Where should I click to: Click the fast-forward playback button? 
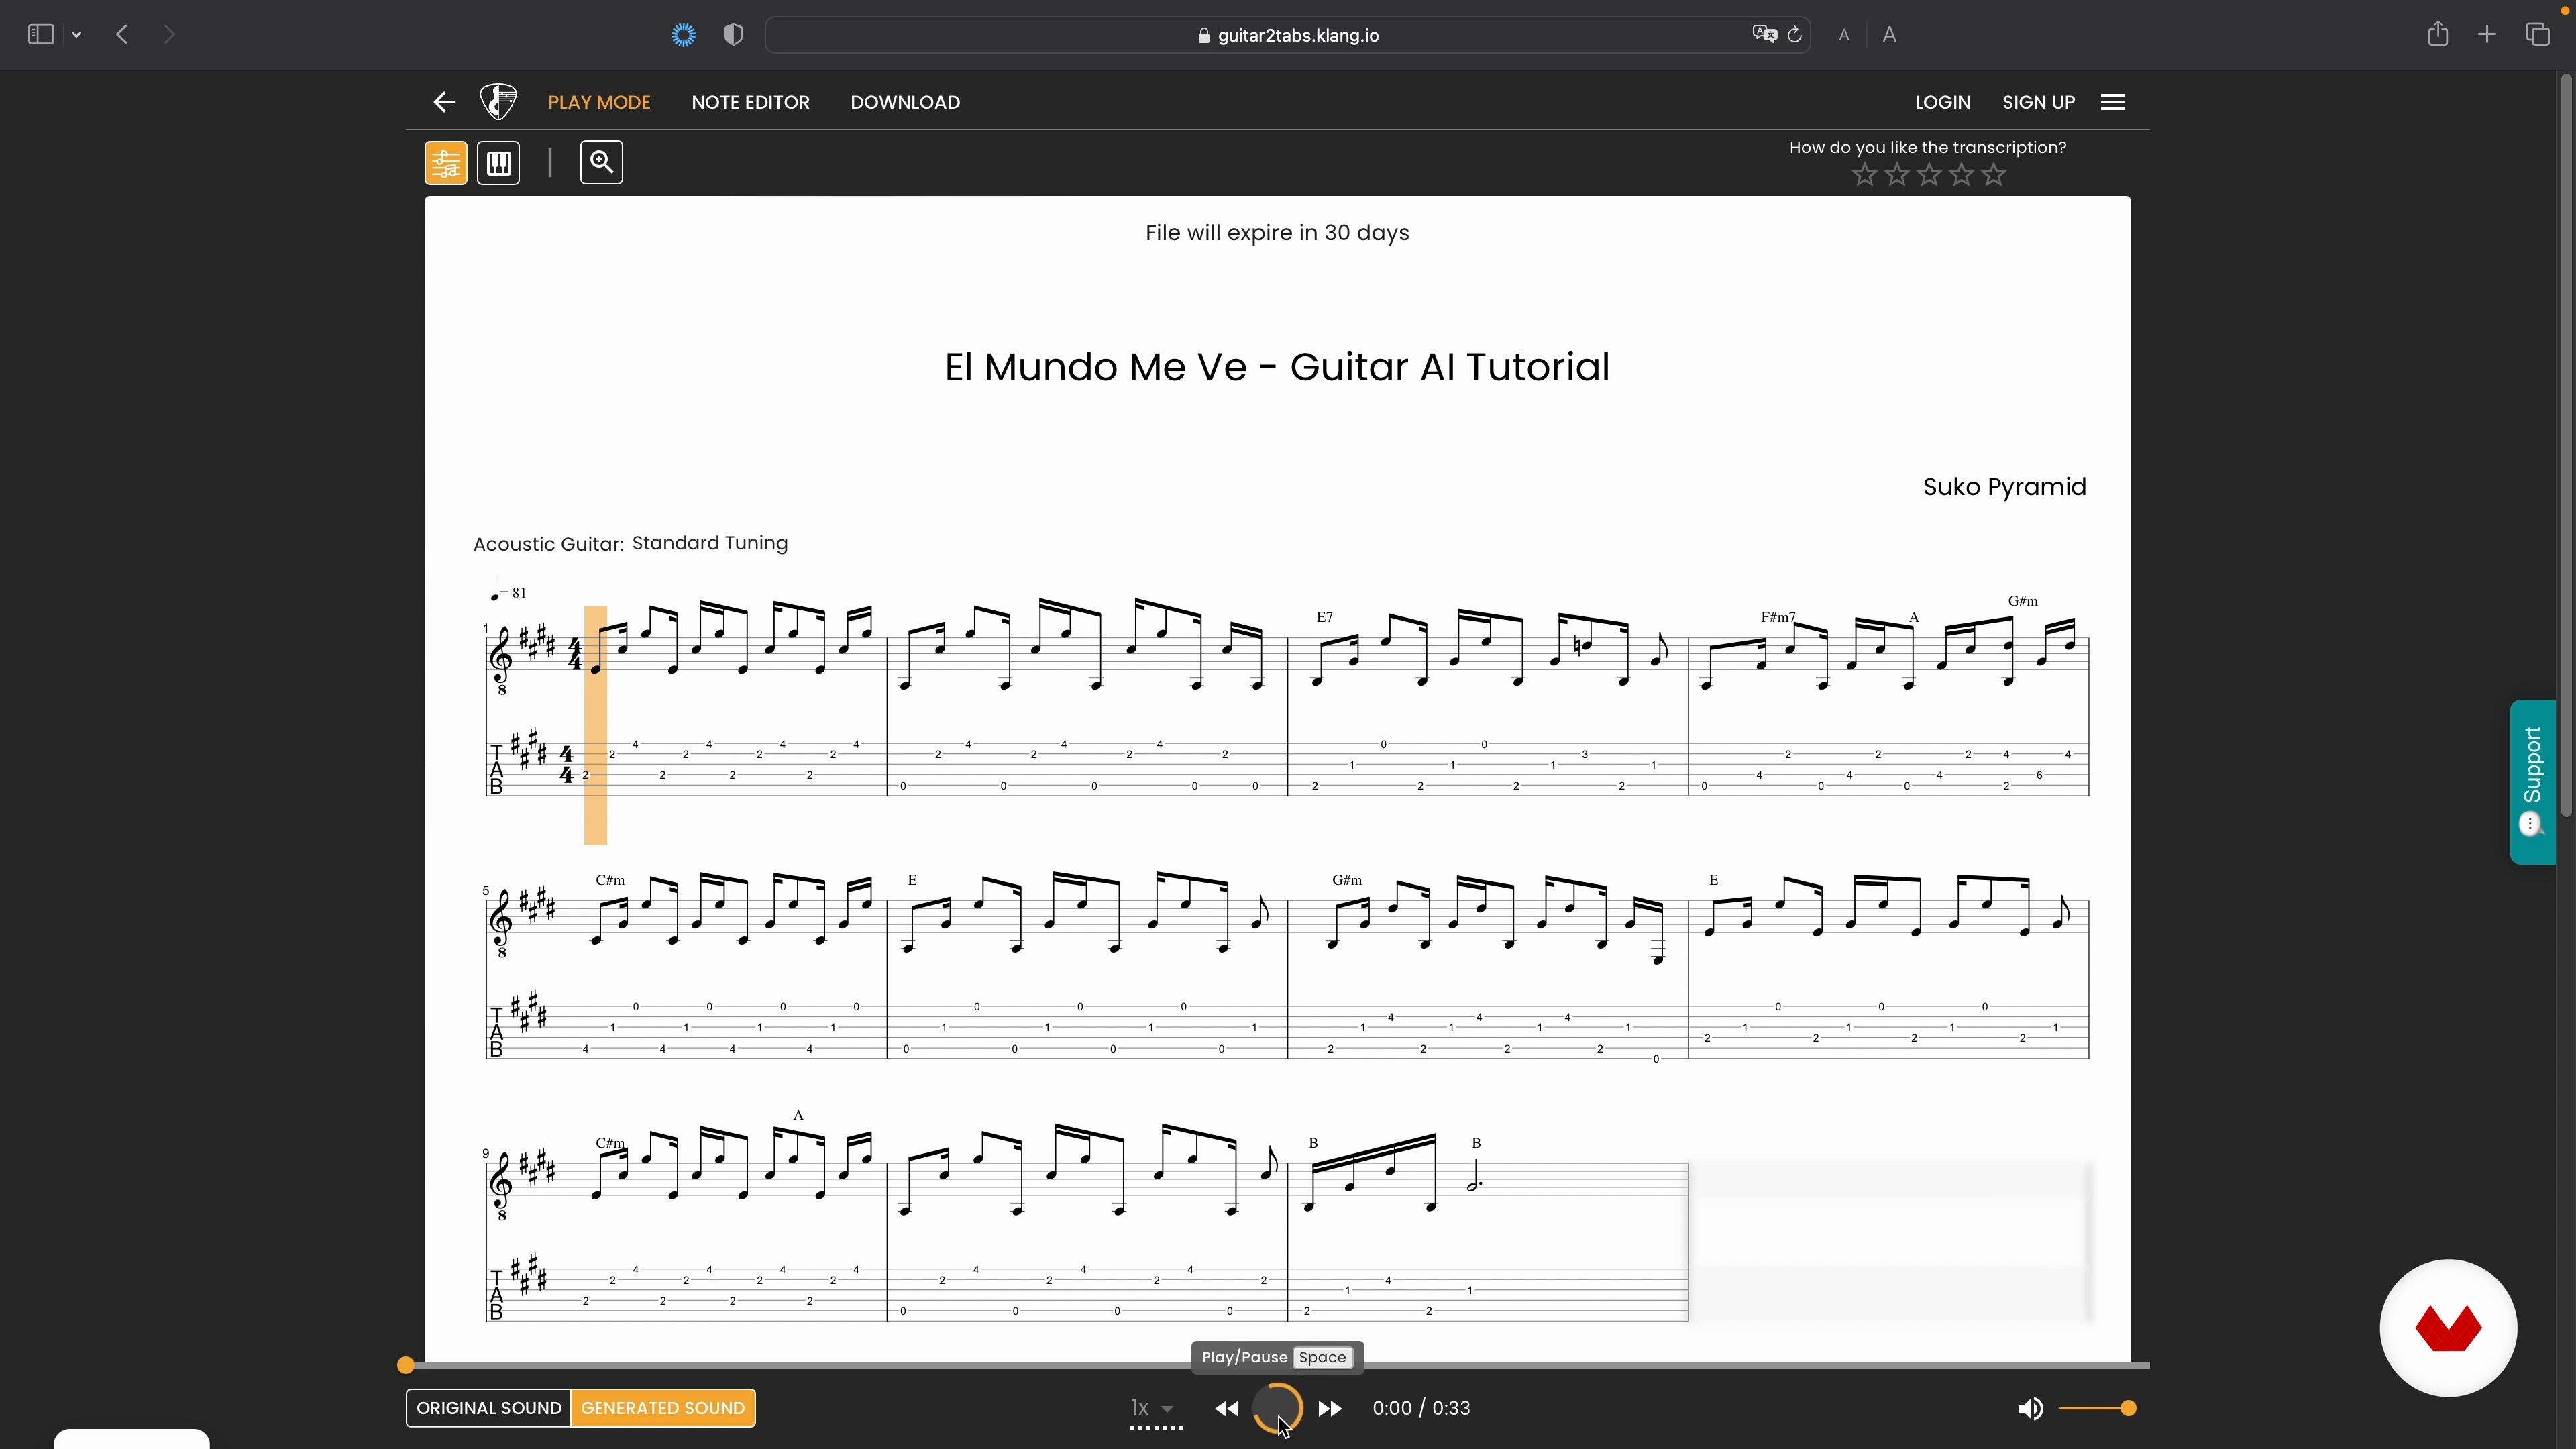(1330, 1409)
